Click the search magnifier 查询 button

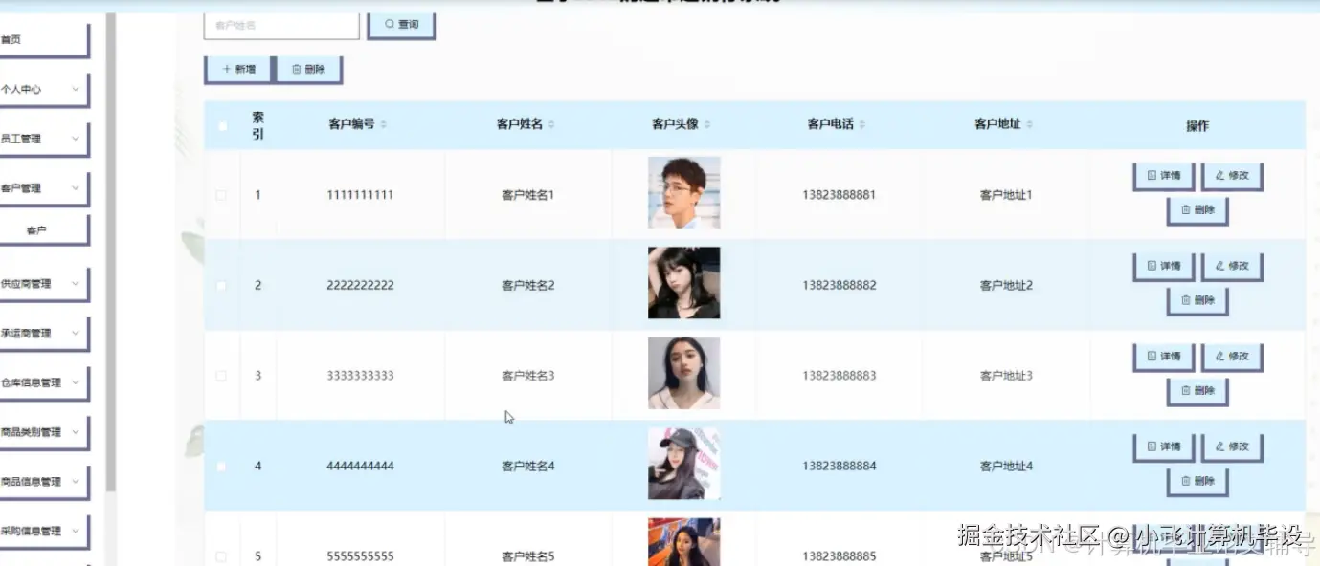point(401,25)
